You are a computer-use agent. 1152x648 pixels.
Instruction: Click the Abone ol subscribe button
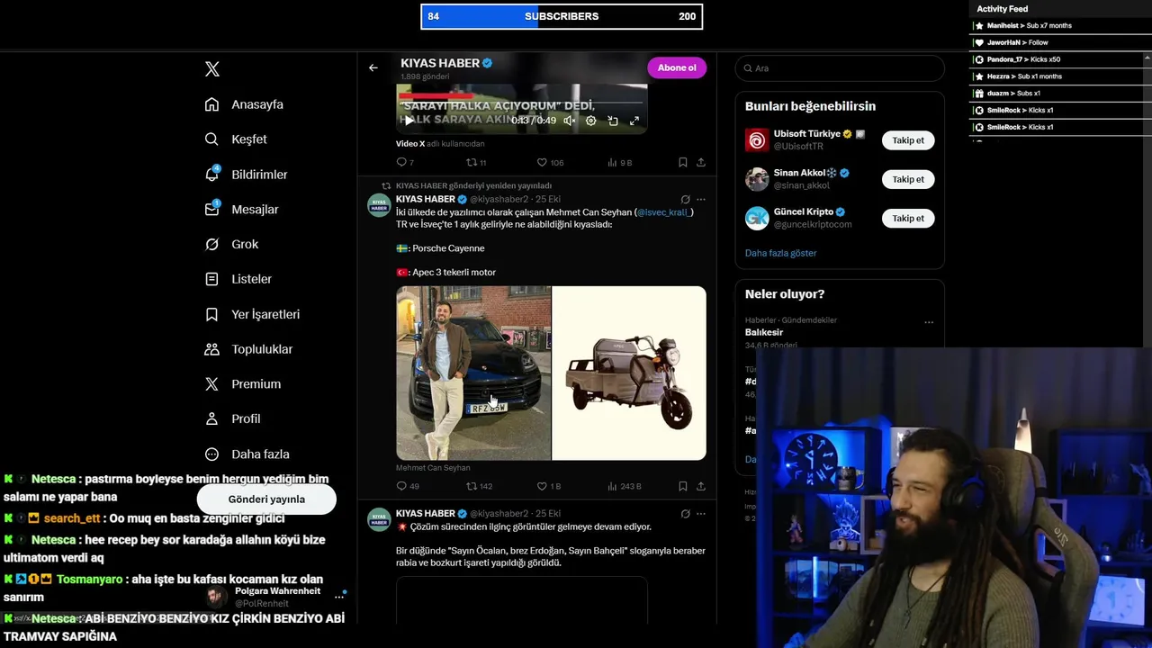[677, 67]
